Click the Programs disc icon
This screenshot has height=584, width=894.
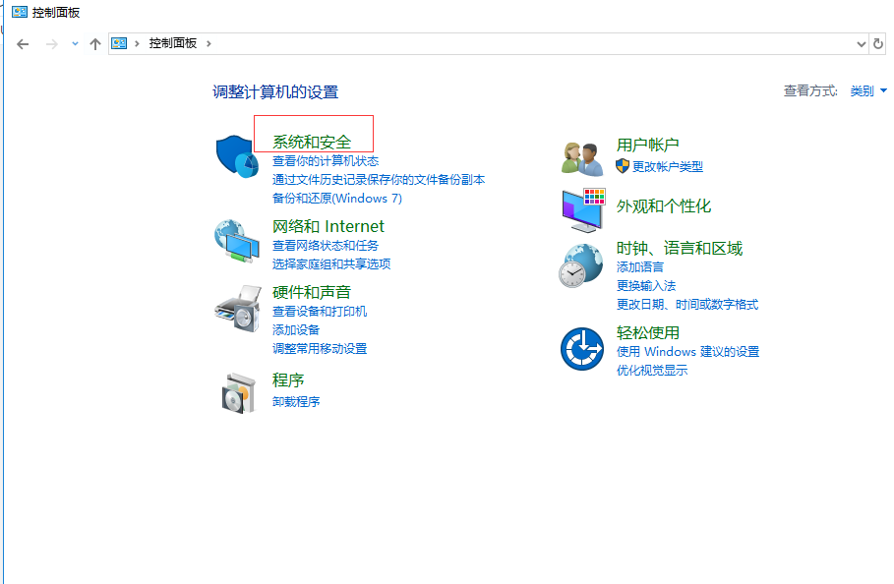tap(238, 393)
